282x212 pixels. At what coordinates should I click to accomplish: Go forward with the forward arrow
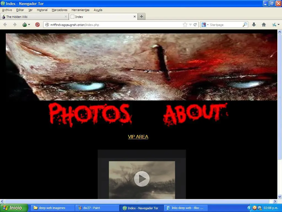[15, 25]
